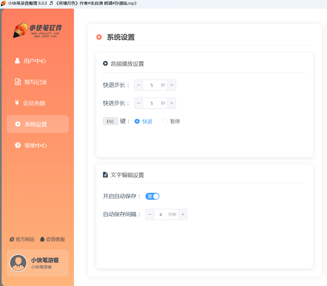Click the 小快笔游客 avatar picture
This screenshot has width=327, height=286.
[x=18, y=263]
